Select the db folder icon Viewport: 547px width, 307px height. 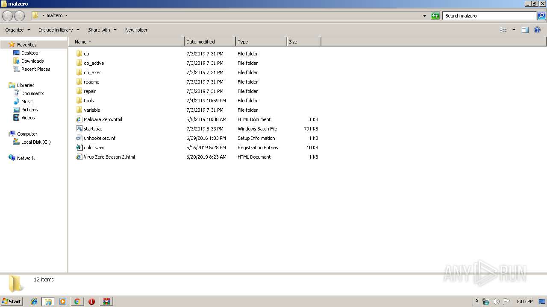tap(79, 54)
